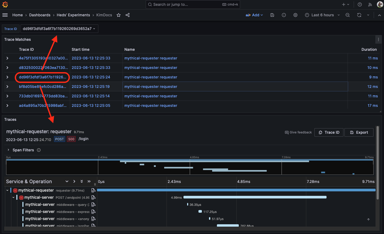Open the dashboard info icon
Viewport: 384px width, 234px height.
(x=284, y=15)
